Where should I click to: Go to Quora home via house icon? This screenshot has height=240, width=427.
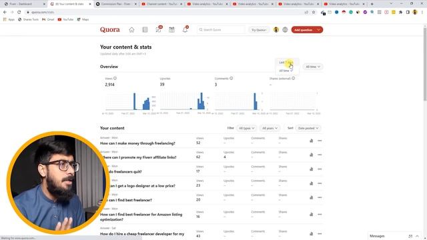click(131, 30)
